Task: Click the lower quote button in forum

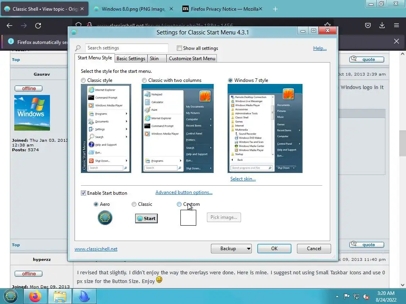Action: 366,245
